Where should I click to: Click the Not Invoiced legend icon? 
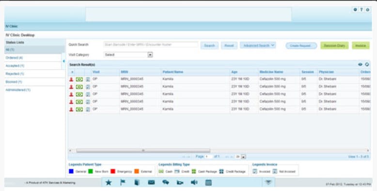[x=275, y=171]
